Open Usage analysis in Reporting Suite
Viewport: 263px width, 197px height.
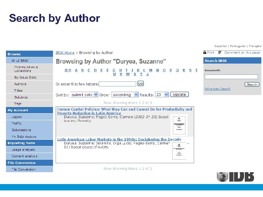29,150
